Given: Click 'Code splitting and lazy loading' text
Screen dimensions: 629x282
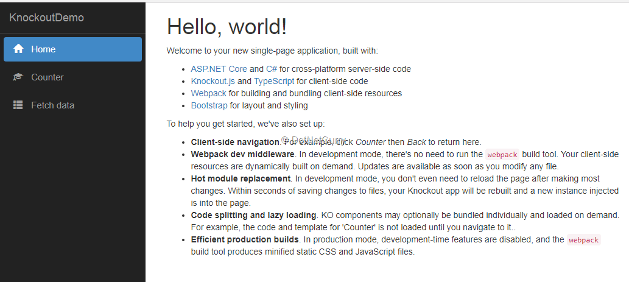Looking at the screenshot, I should tap(253, 215).
